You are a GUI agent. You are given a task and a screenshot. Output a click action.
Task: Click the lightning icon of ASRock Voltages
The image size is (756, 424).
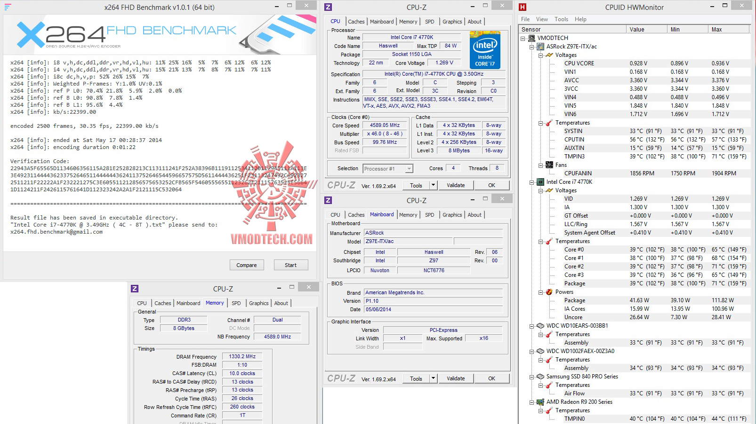tap(549, 55)
